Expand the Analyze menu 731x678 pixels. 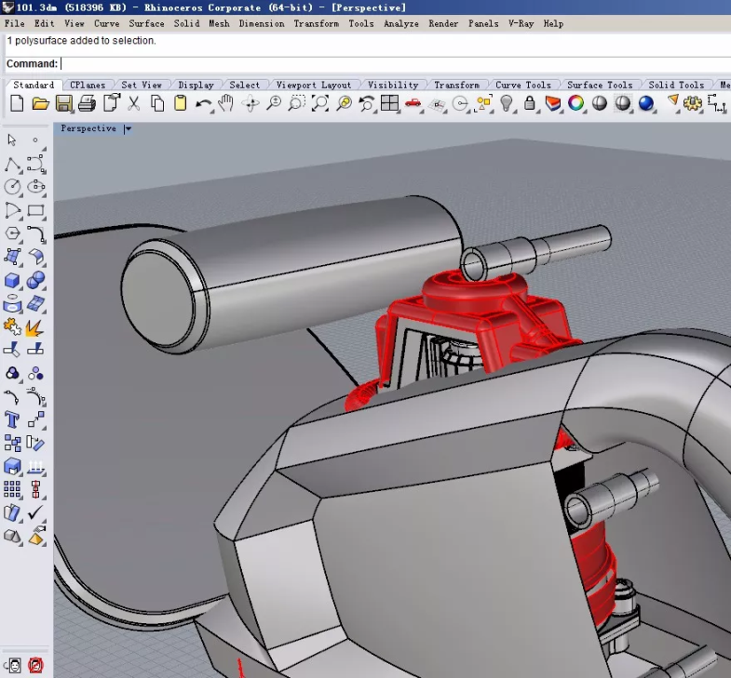(400, 23)
